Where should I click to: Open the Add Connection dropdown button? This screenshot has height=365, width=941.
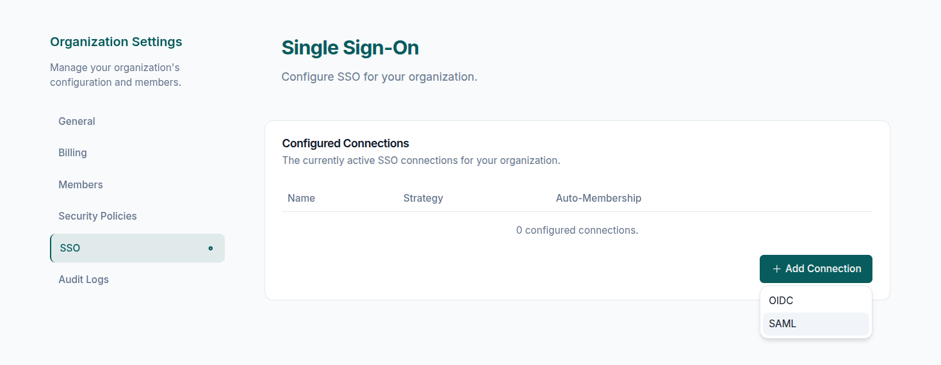pyautogui.click(x=815, y=269)
